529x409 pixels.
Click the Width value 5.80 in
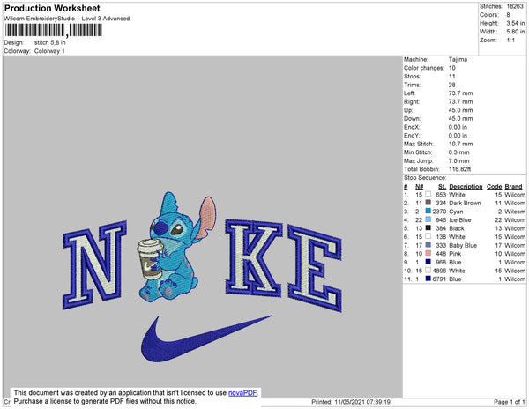click(516, 32)
